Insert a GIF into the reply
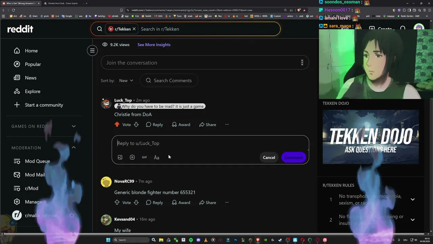433x244 pixels. click(144, 157)
